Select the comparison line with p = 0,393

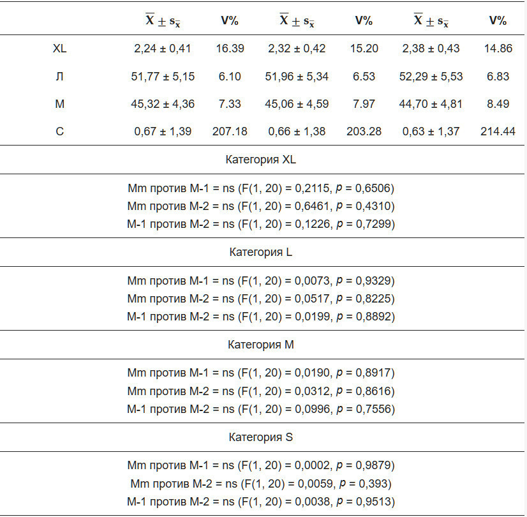(x=261, y=483)
